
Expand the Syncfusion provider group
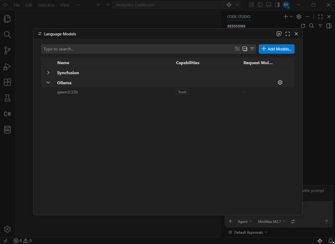[48, 73]
